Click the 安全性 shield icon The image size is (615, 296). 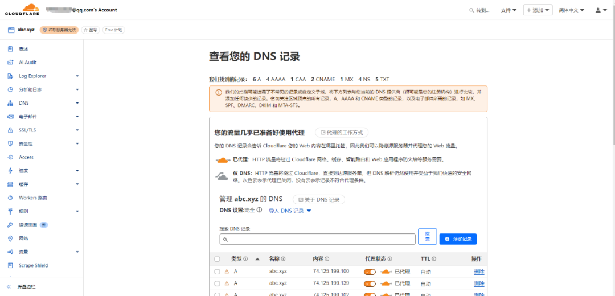11,144
